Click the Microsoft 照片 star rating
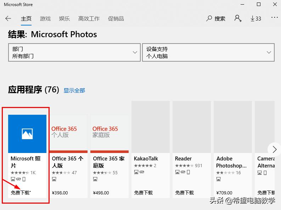 click(20, 173)
